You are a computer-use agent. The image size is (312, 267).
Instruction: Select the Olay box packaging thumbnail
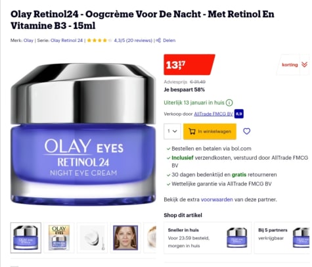pyautogui.click(x=59, y=237)
